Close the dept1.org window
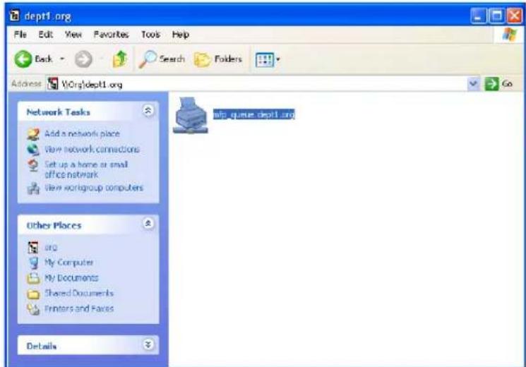This screenshot has width=526, height=367. coord(514,16)
